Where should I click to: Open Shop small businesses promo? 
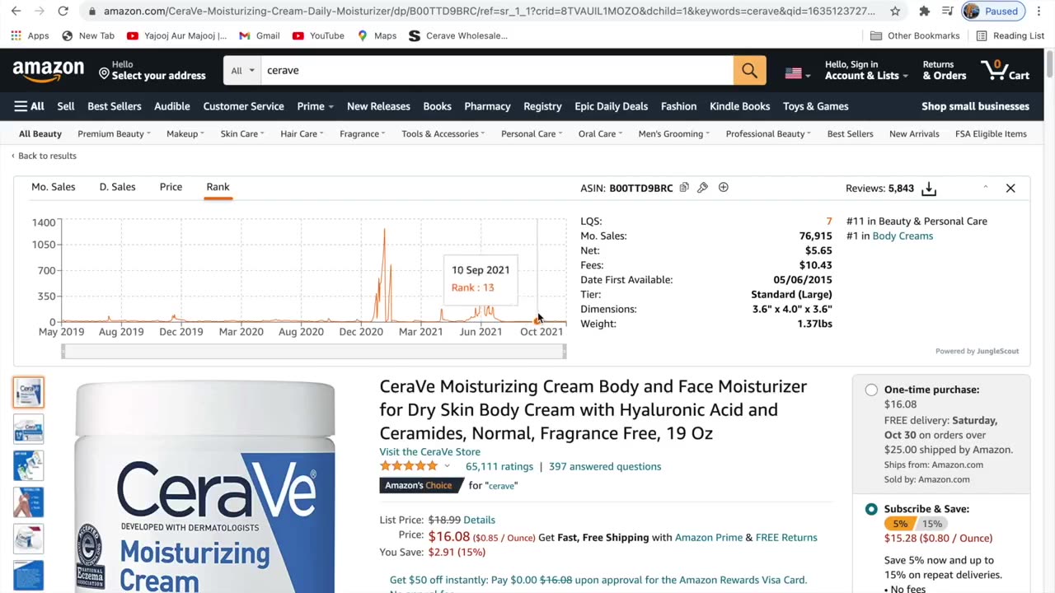[975, 106]
